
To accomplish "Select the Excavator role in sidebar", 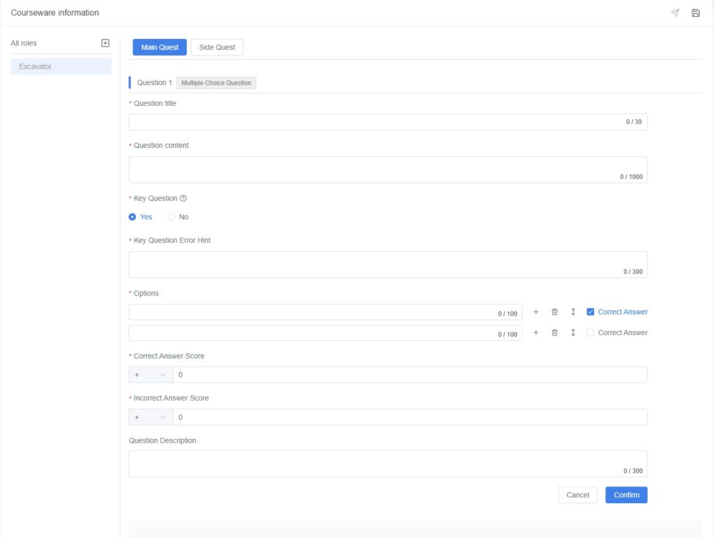I will (x=61, y=67).
